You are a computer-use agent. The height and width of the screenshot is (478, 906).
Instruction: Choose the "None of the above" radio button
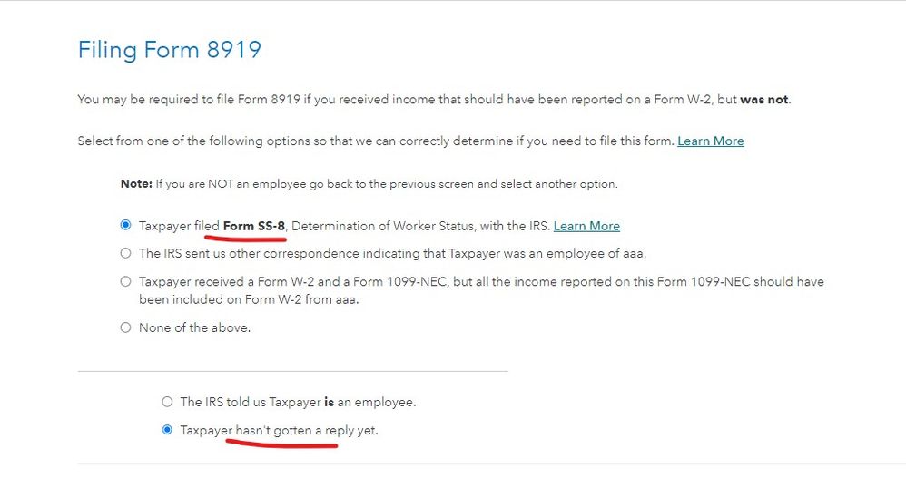coord(125,327)
